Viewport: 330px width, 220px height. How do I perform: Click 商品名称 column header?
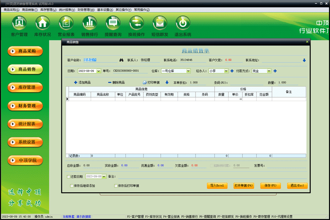point(103,95)
